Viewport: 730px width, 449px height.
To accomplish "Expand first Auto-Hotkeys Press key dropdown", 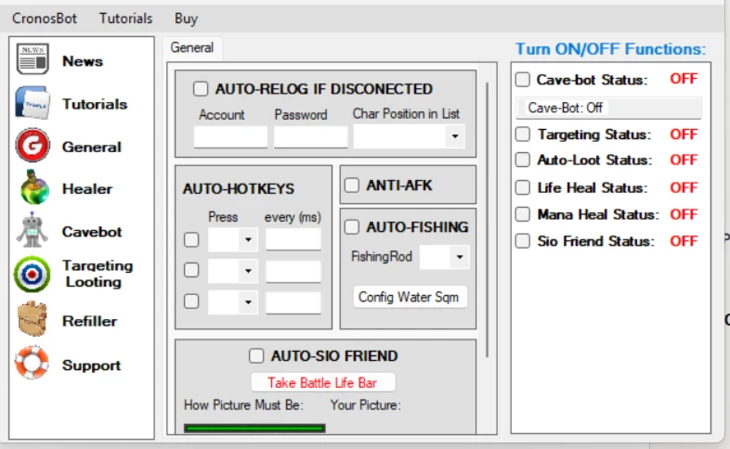I will [232, 240].
